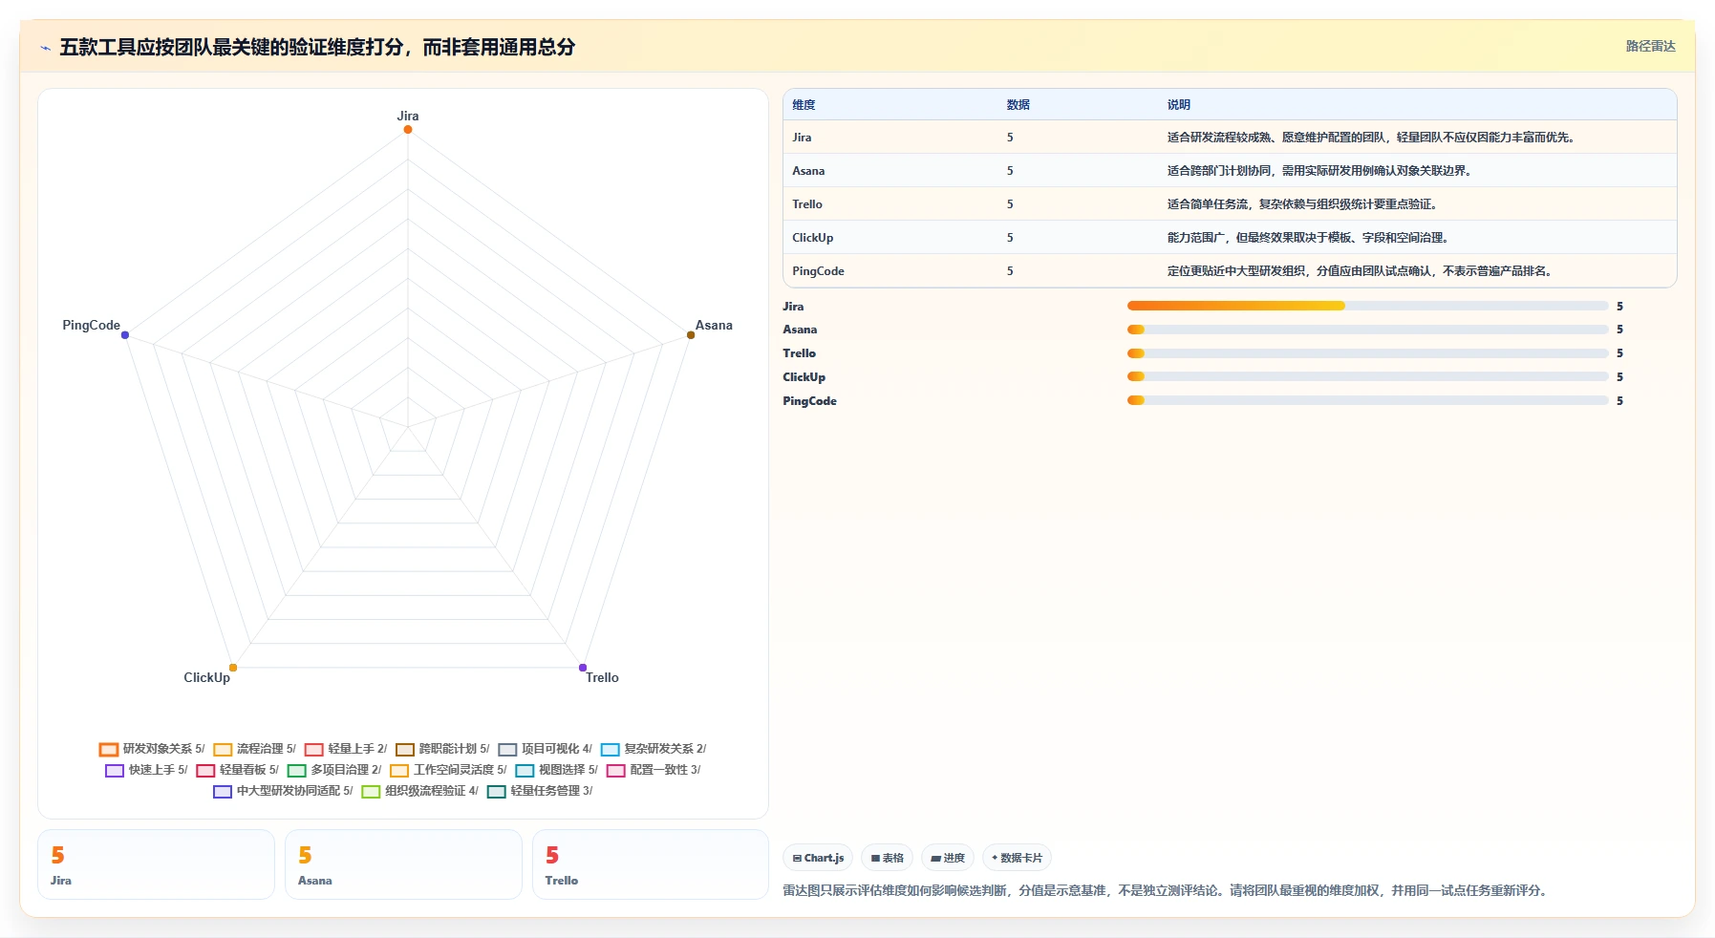The width and height of the screenshot is (1715, 938).
Task: Click the ClickUp progress bar
Action: pos(1368,376)
